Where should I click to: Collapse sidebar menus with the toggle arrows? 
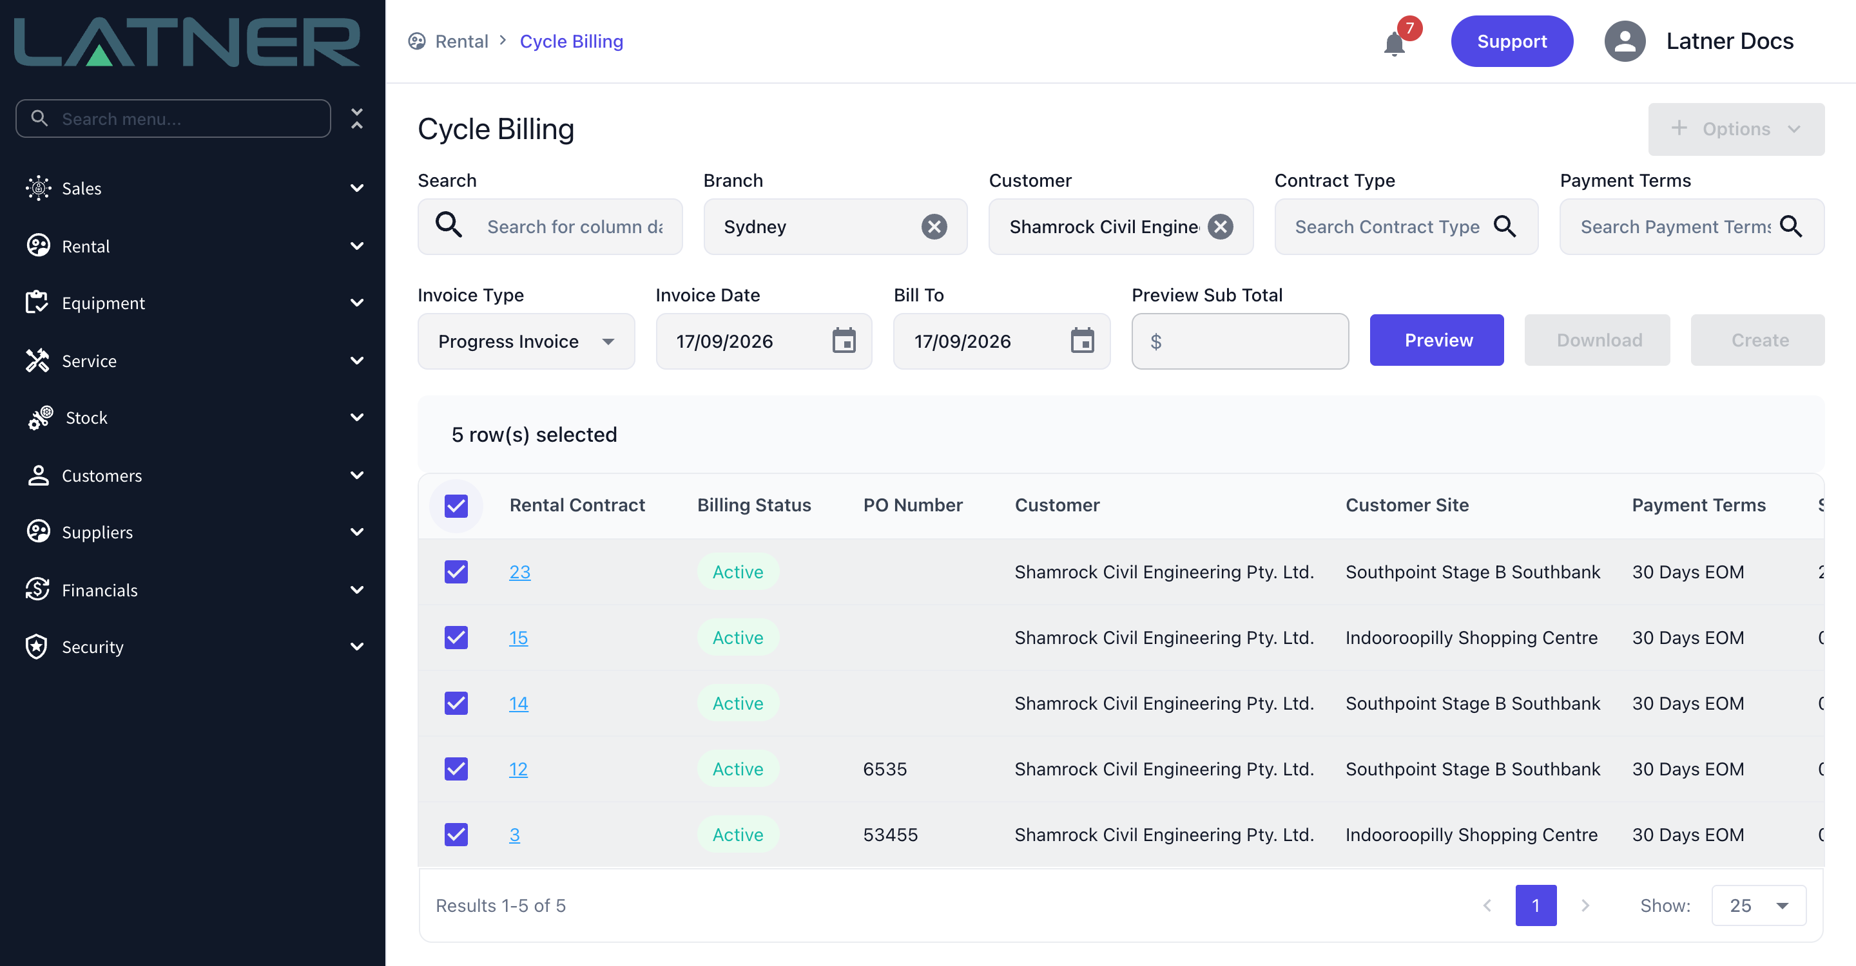pyautogui.click(x=356, y=118)
